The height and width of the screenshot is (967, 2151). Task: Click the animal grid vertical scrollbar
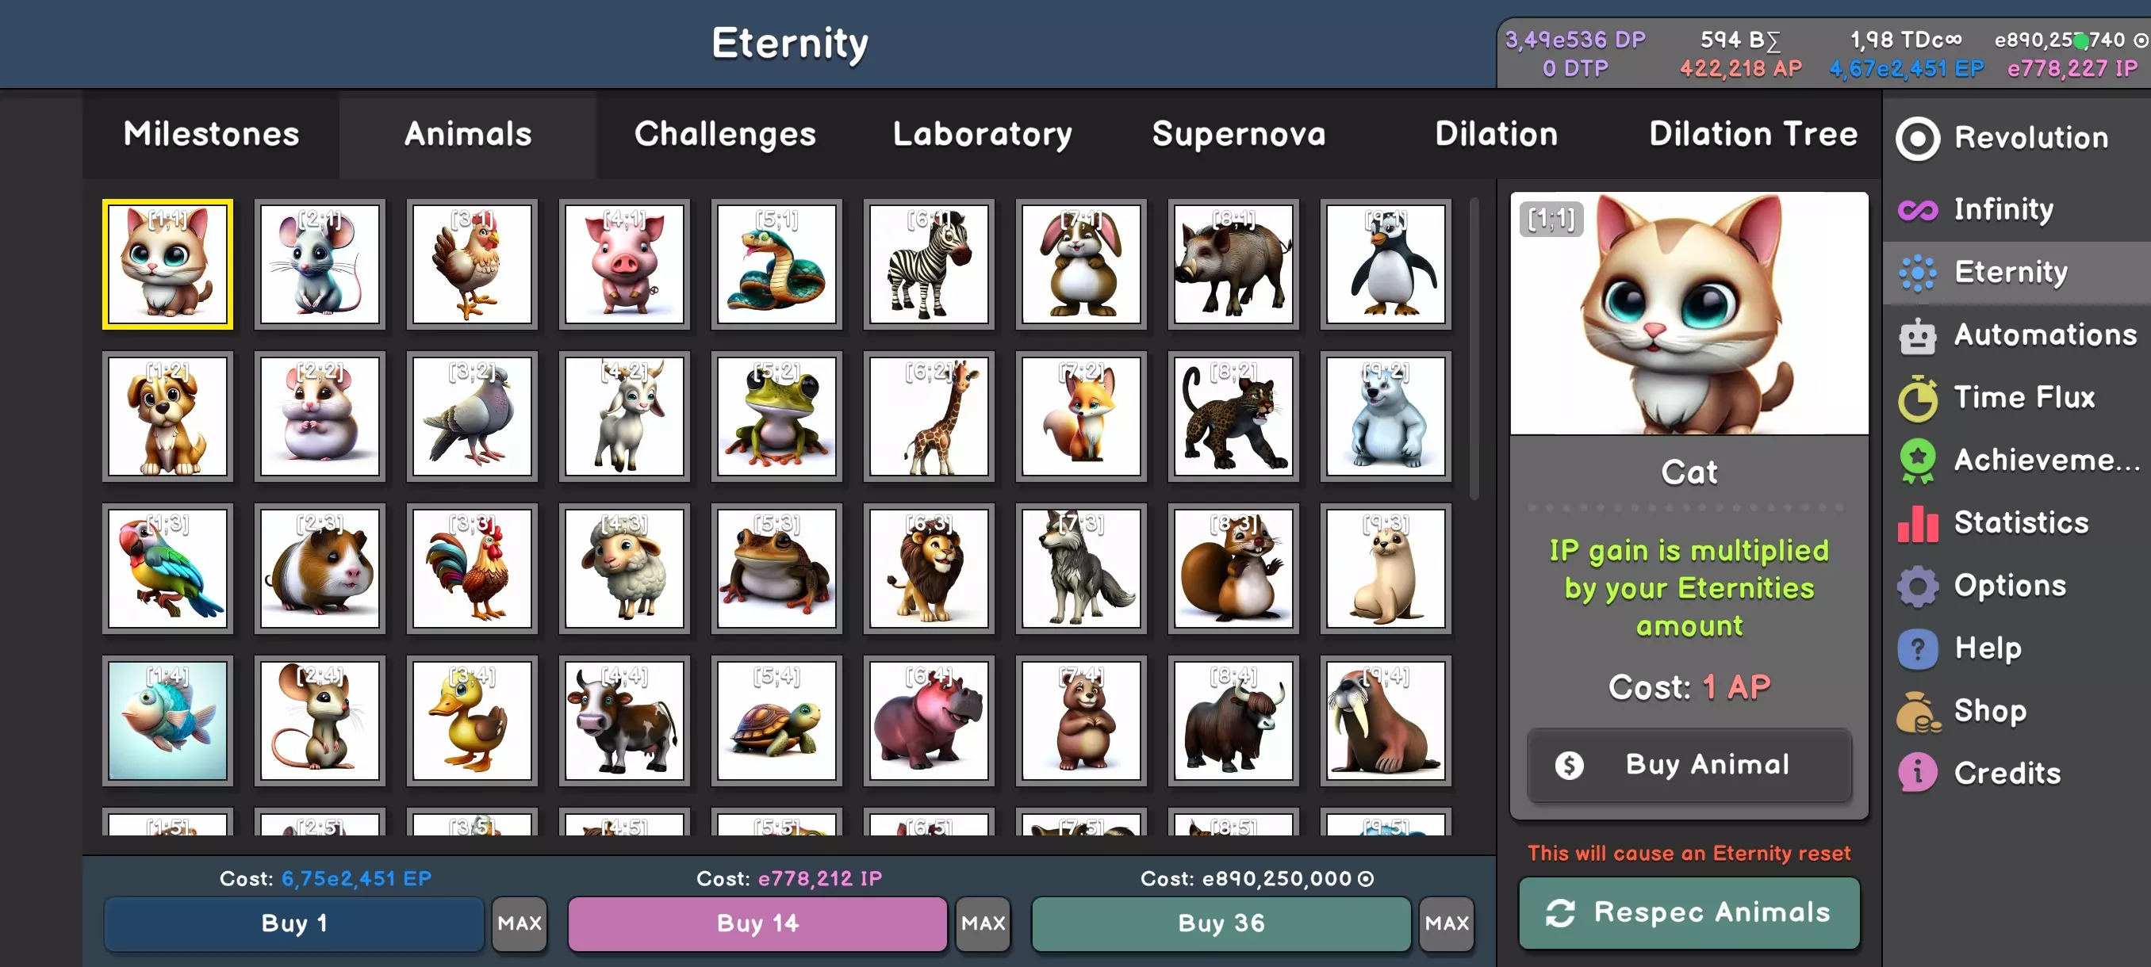1474,349
